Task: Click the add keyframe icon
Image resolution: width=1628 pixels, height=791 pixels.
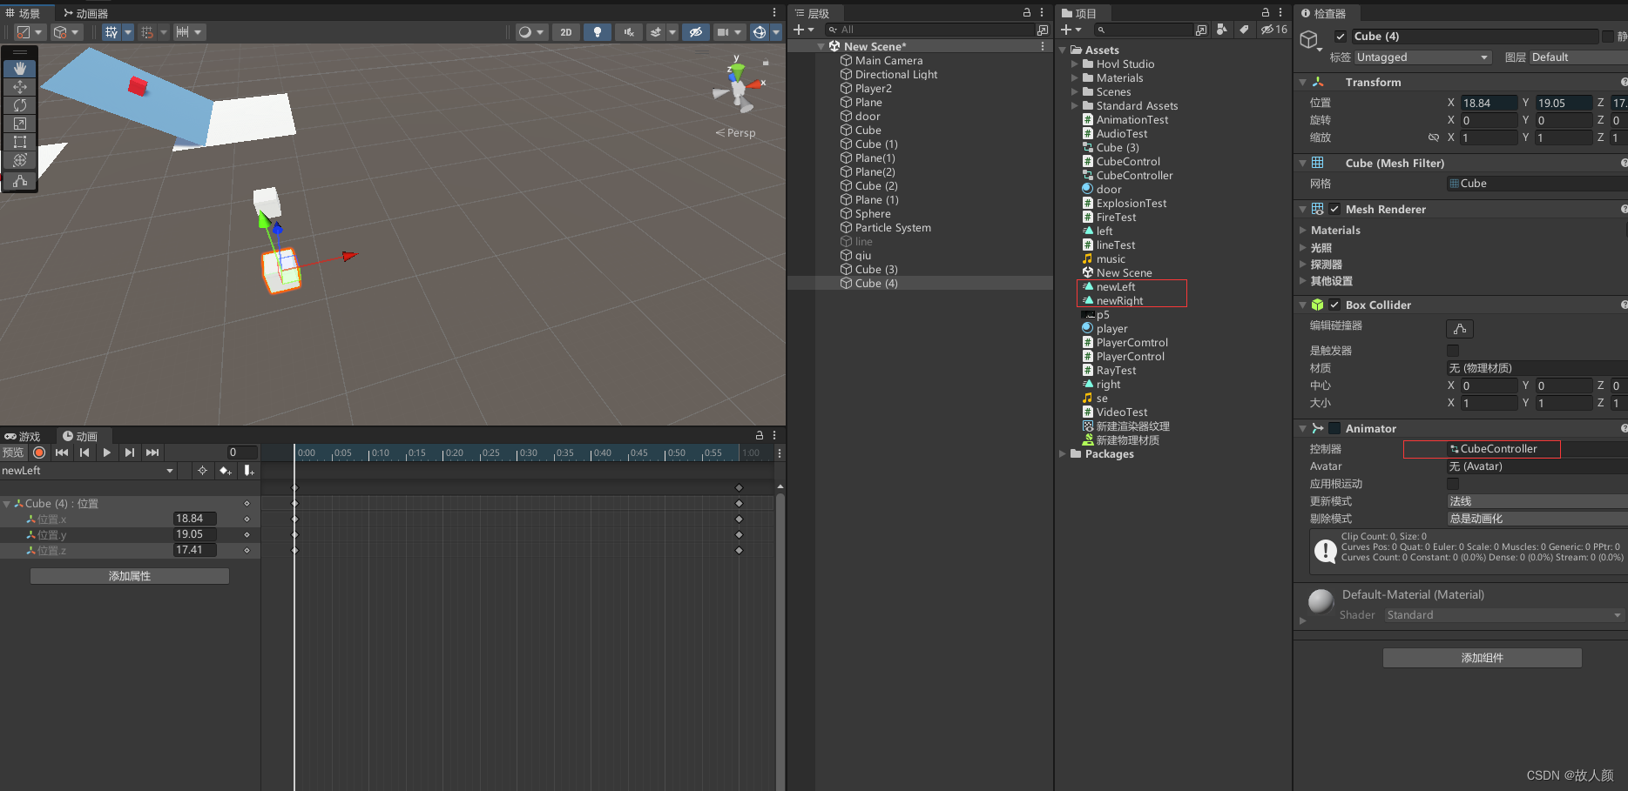Action: pos(226,471)
